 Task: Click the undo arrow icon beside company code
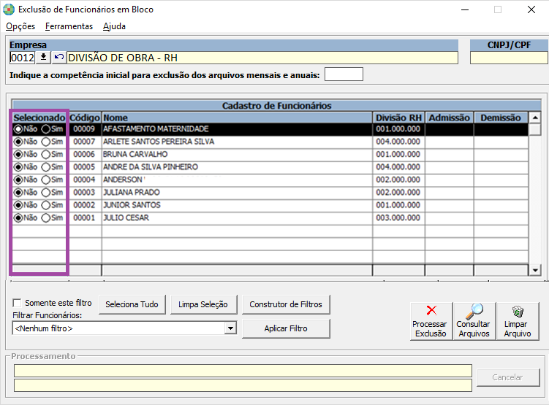[x=58, y=58]
